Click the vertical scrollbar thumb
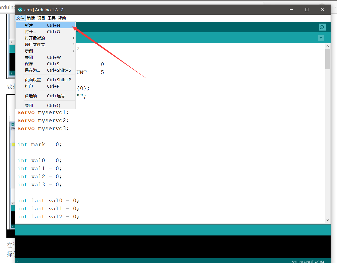Screen dimensions: 337x263 [328, 59]
